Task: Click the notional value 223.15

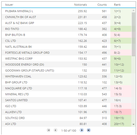Action: (x=82, y=23)
